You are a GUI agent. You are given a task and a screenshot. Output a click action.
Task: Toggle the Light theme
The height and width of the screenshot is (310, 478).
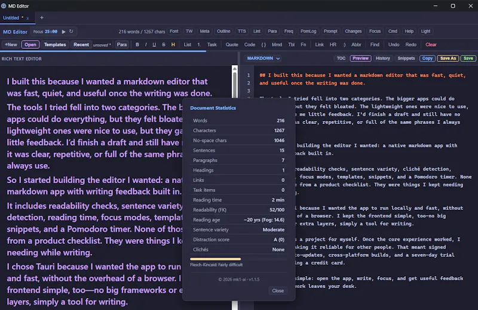pos(425,32)
